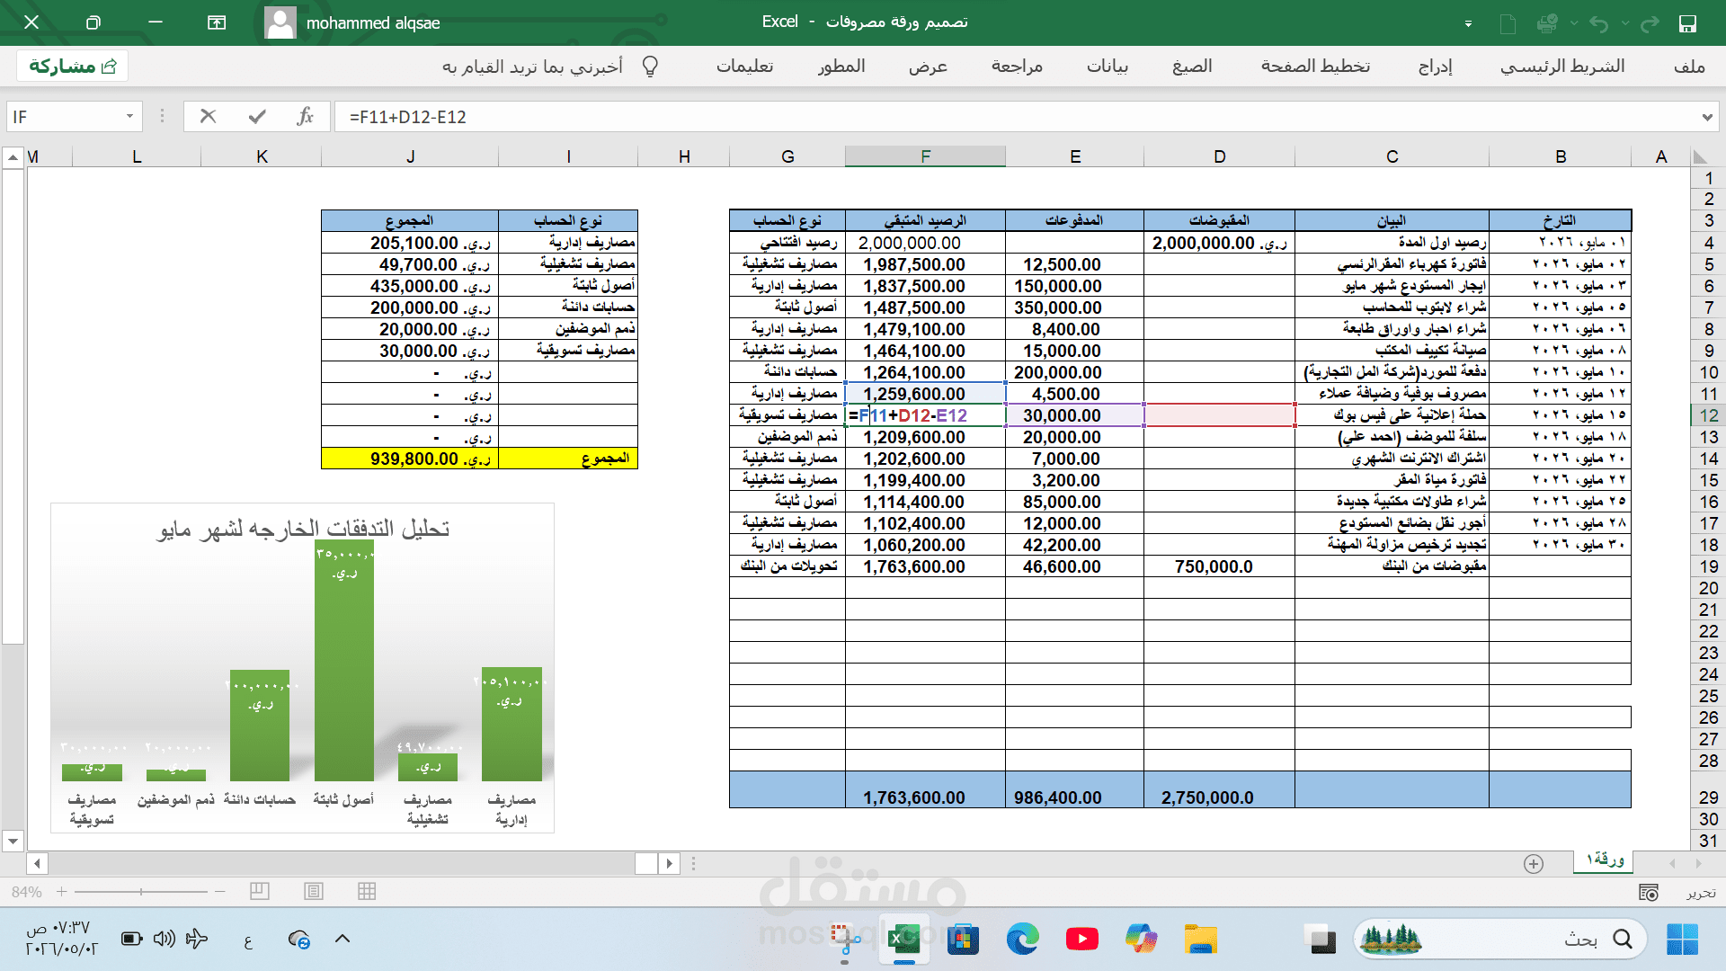1726x971 pixels.
Task: Open the ribbon display options icon
Action: (217, 22)
